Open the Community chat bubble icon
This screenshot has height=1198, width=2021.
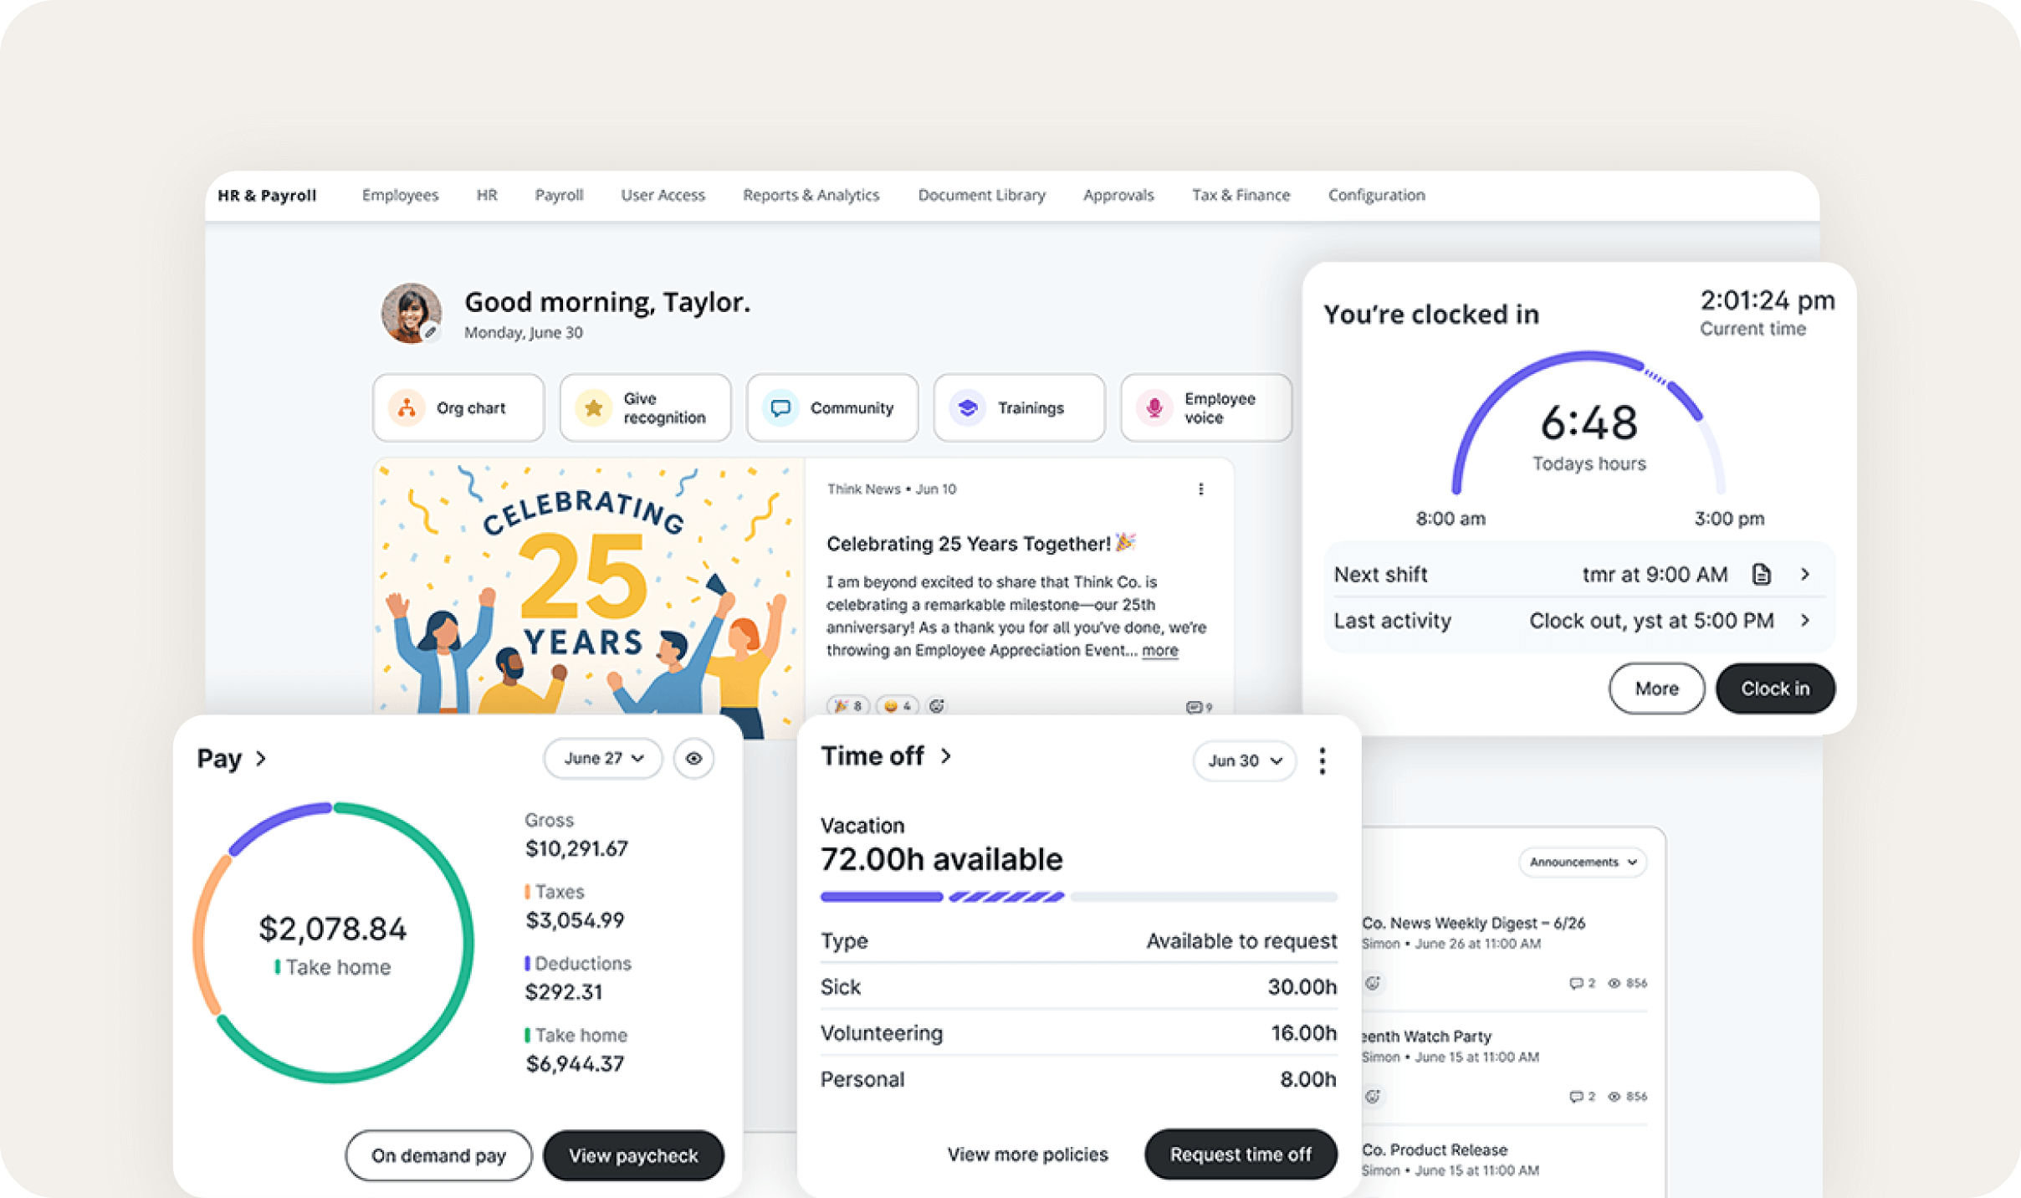coord(780,408)
